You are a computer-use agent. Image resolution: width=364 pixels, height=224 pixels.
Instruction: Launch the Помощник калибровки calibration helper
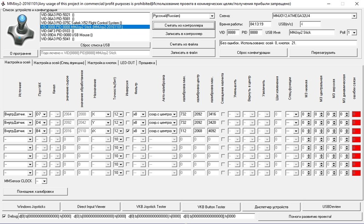[35, 191]
